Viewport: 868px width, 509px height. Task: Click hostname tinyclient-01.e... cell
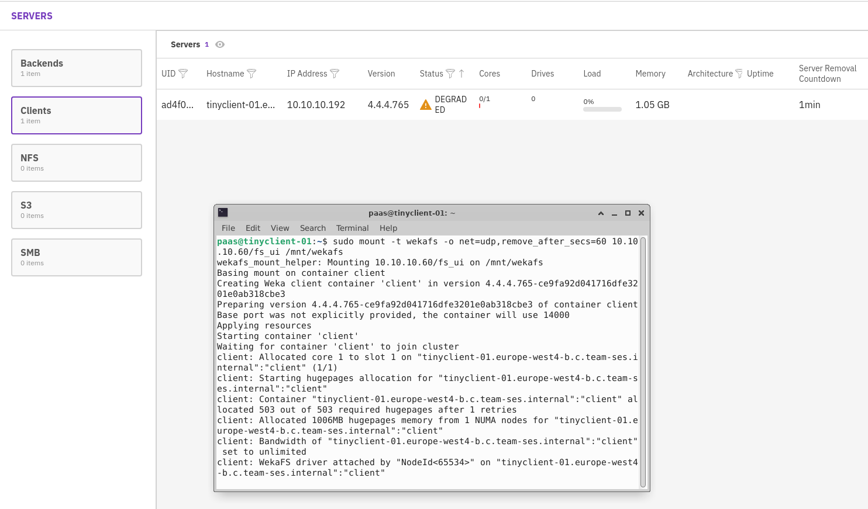tap(240, 105)
